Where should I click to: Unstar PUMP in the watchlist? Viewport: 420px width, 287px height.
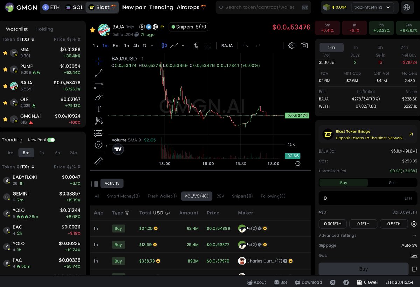(5, 69)
